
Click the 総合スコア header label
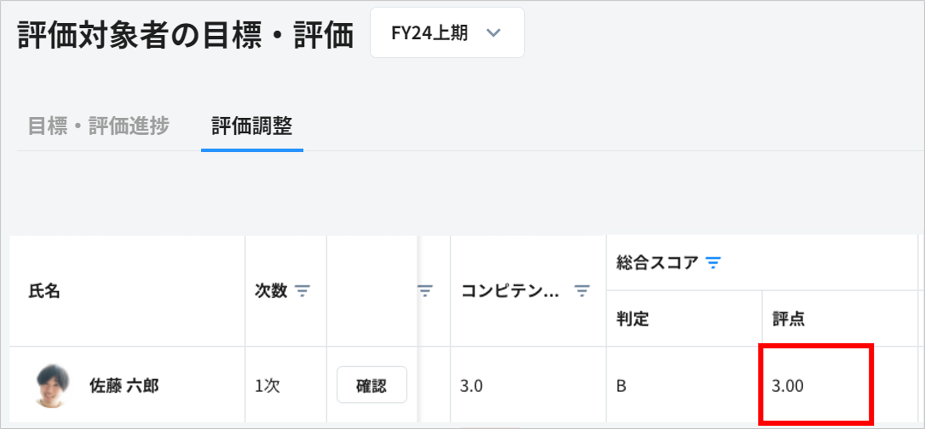[656, 263]
